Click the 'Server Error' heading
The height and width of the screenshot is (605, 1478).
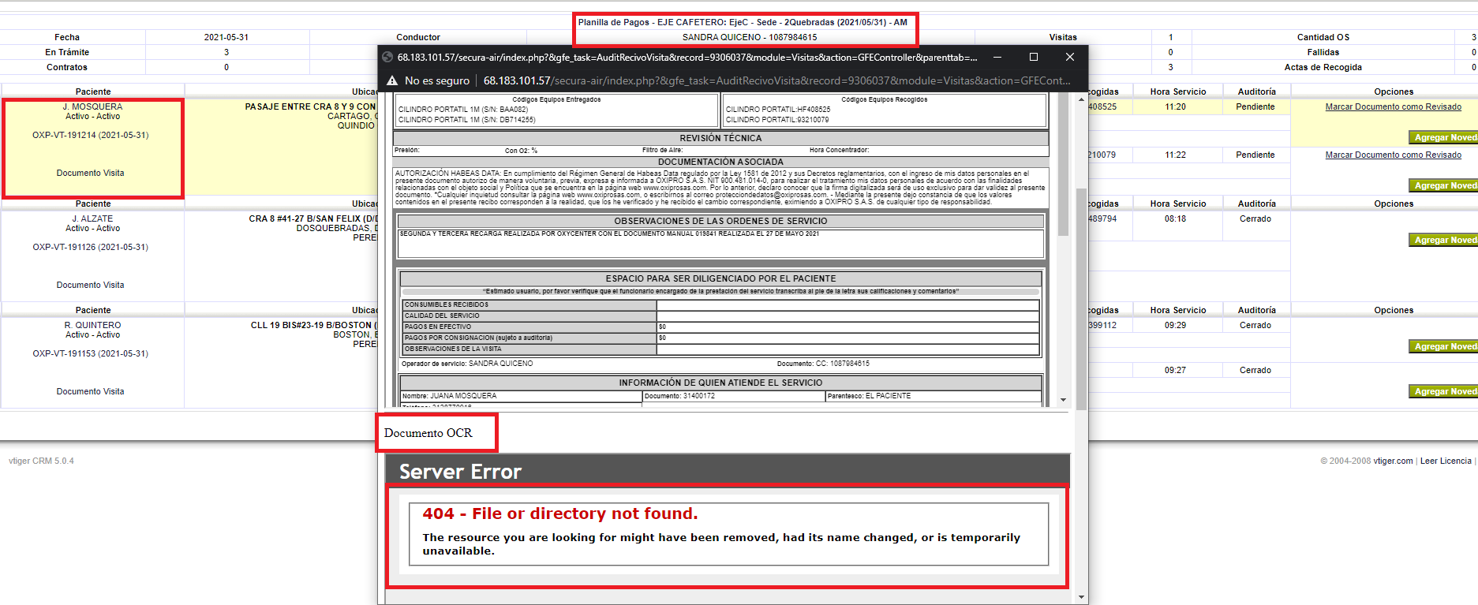(x=460, y=472)
